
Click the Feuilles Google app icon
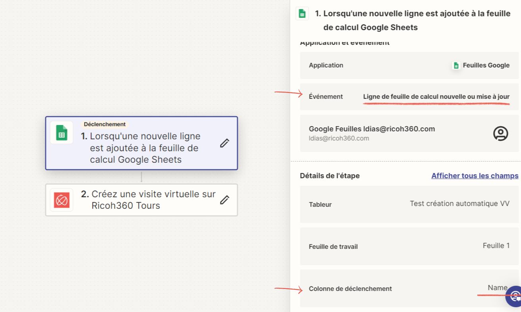(x=456, y=65)
